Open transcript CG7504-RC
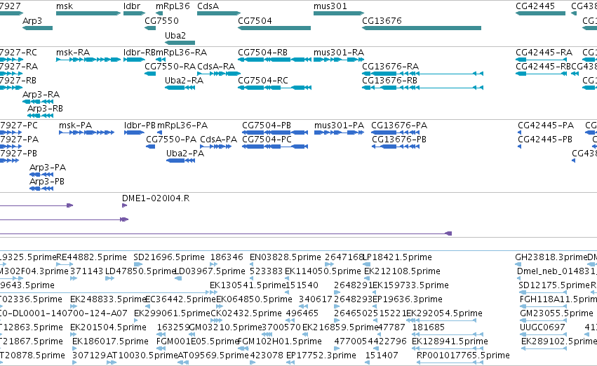 [x=274, y=88]
